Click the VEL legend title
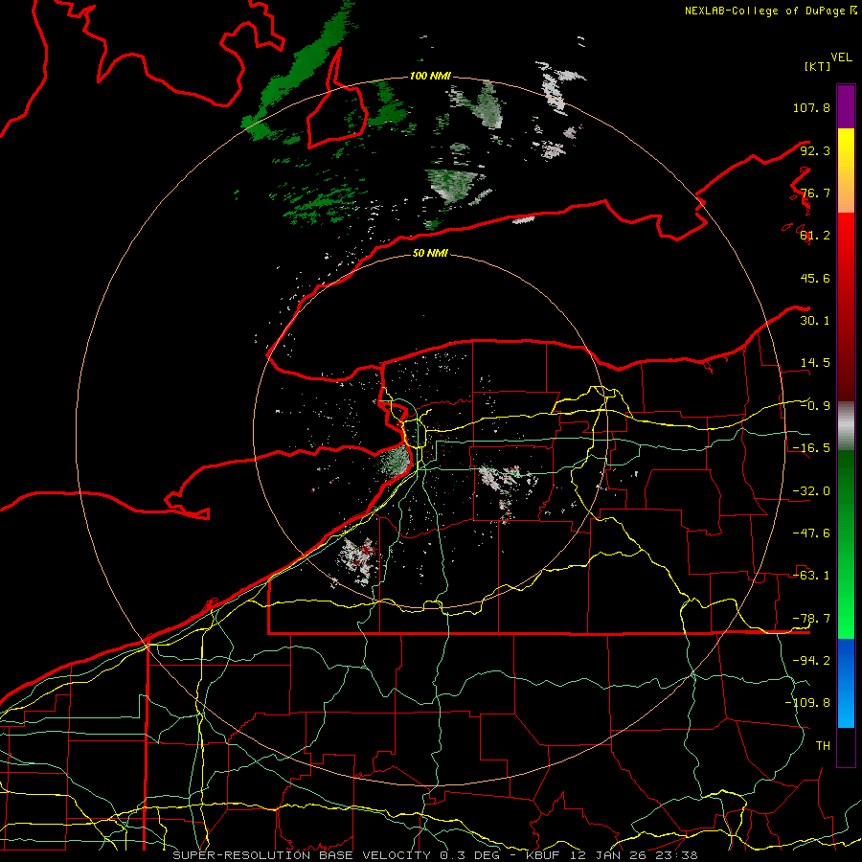 [x=841, y=57]
